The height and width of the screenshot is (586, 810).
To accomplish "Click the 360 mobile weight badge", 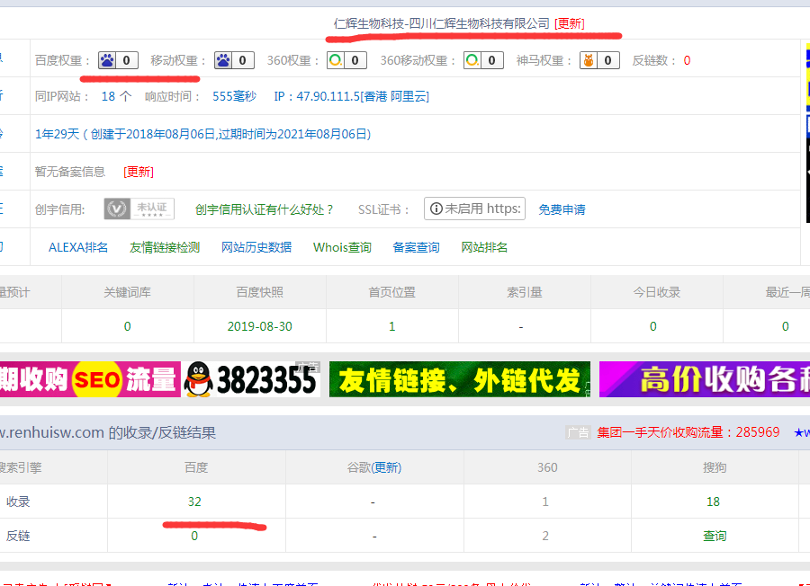I will click(483, 60).
